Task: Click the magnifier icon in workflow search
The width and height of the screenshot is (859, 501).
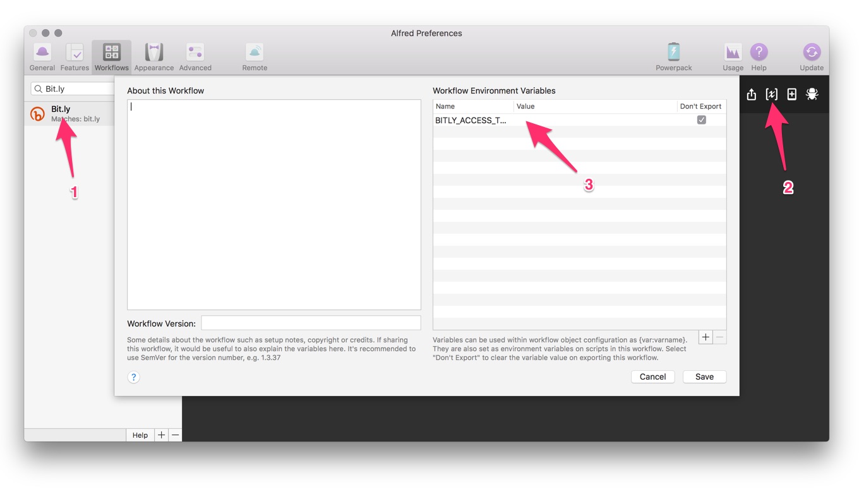Action: click(x=39, y=89)
